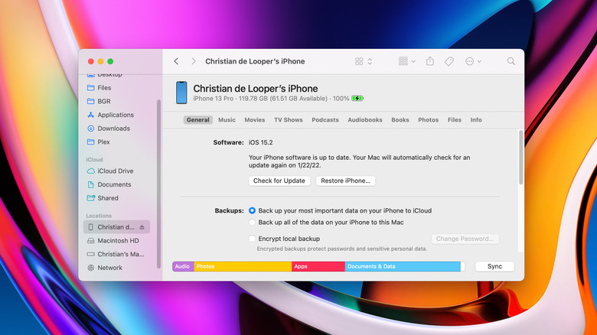Click the green zoom window button
Screen dimensions: 597x335
[x=110, y=61]
